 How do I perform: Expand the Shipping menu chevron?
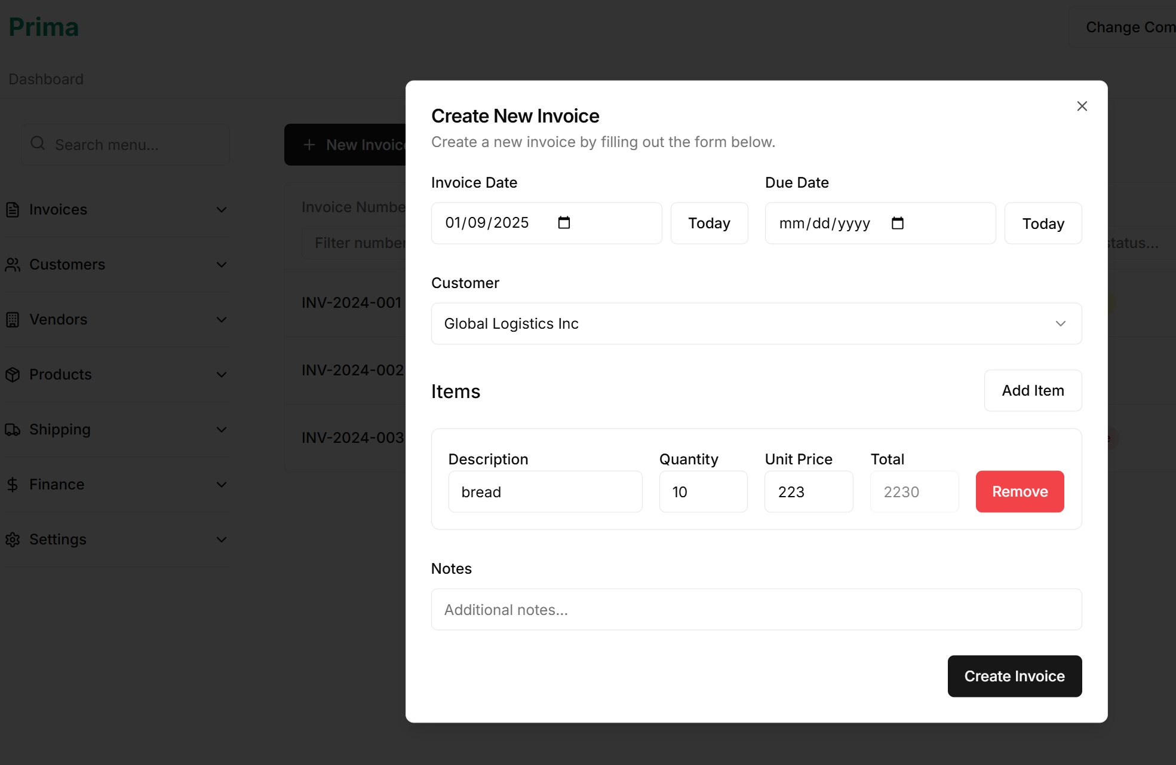[222, 430]
